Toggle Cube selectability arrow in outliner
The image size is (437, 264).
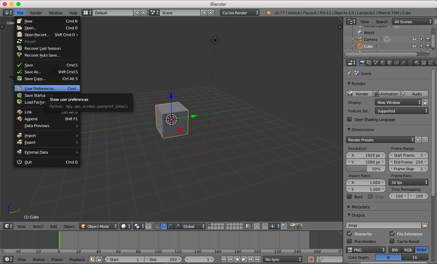(x=421, y=46)
